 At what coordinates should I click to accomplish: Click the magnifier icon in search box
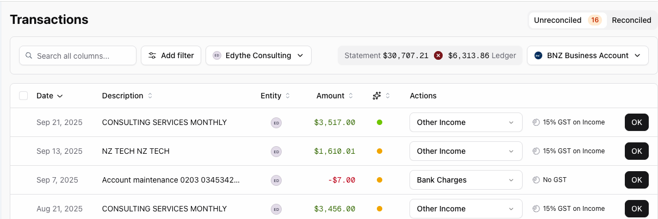tap(28, 55)
